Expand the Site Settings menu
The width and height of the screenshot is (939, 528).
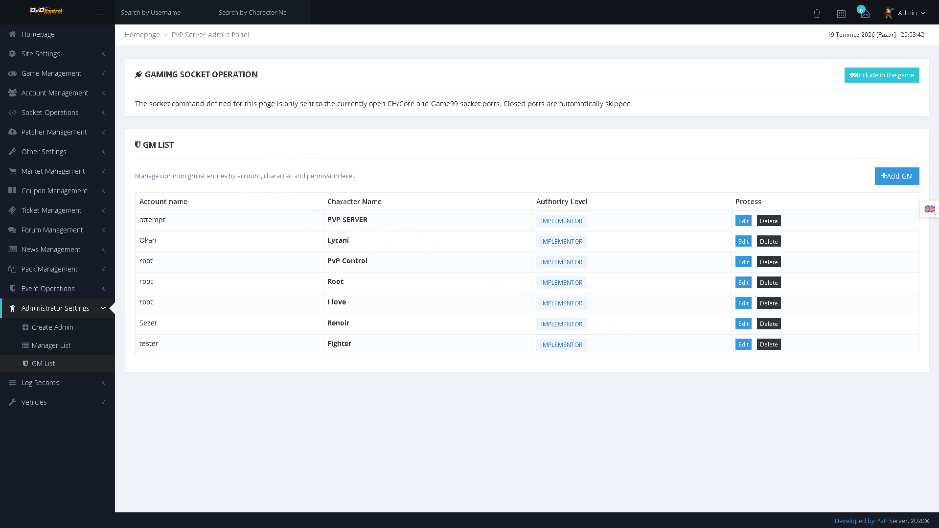tap(57, 54)
